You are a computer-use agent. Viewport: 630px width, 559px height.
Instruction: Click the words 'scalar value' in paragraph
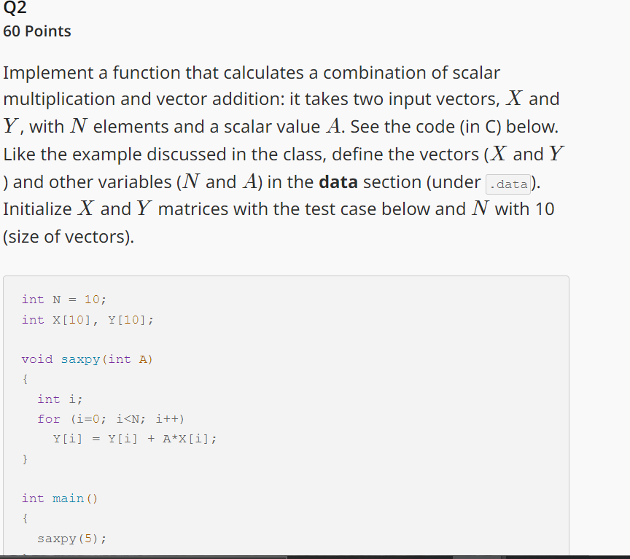(271, 127)
